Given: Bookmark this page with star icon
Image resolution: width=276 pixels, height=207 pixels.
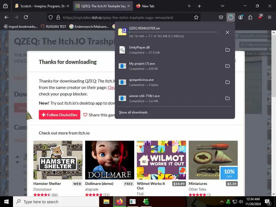Looking at the screenshot, I should point(196,18).
